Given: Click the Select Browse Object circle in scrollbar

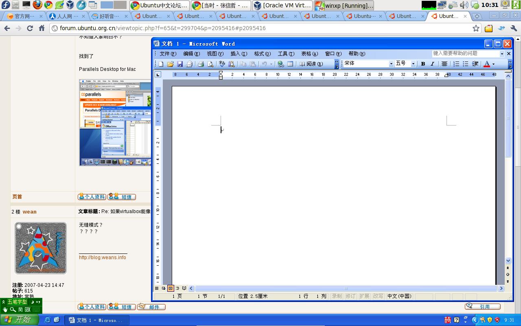Looking at the screenshot, I should (508, 274).
